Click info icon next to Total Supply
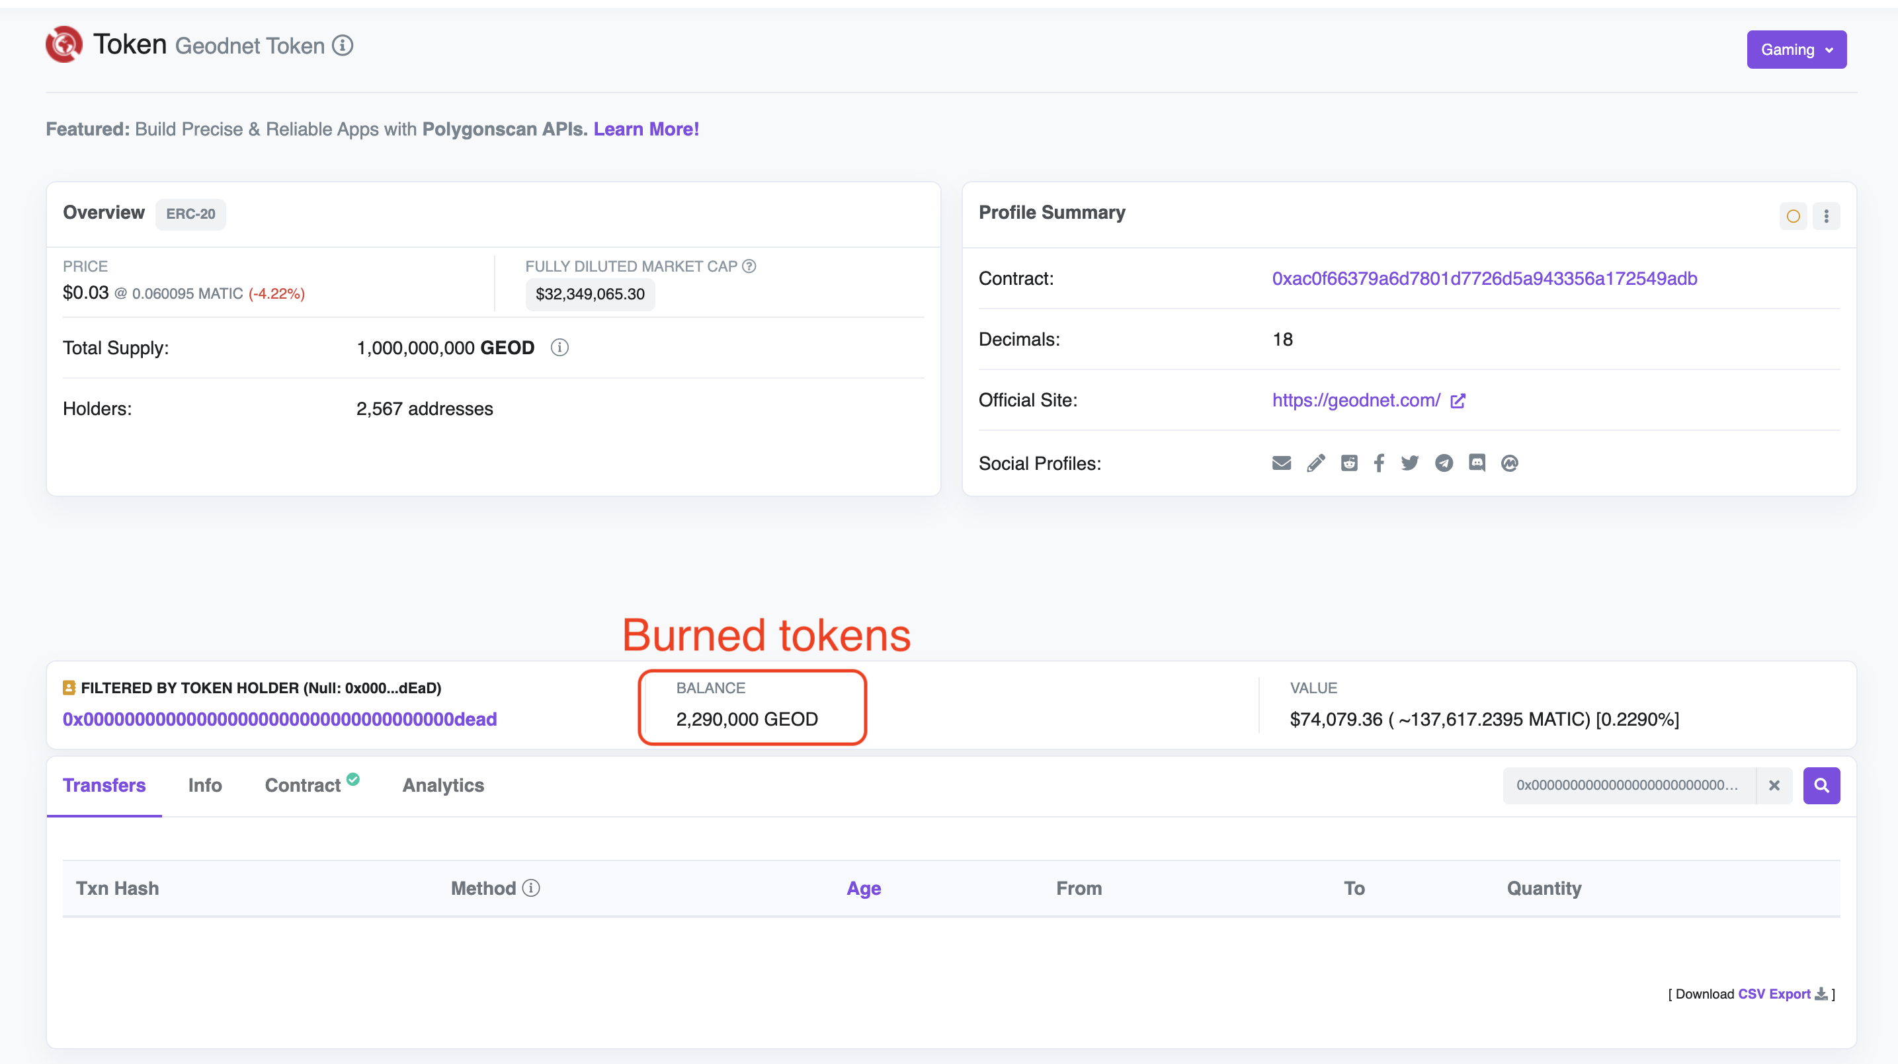The height and width of the screenshot is (1064, 1898). pyautogui.click(x=559, y=348)
